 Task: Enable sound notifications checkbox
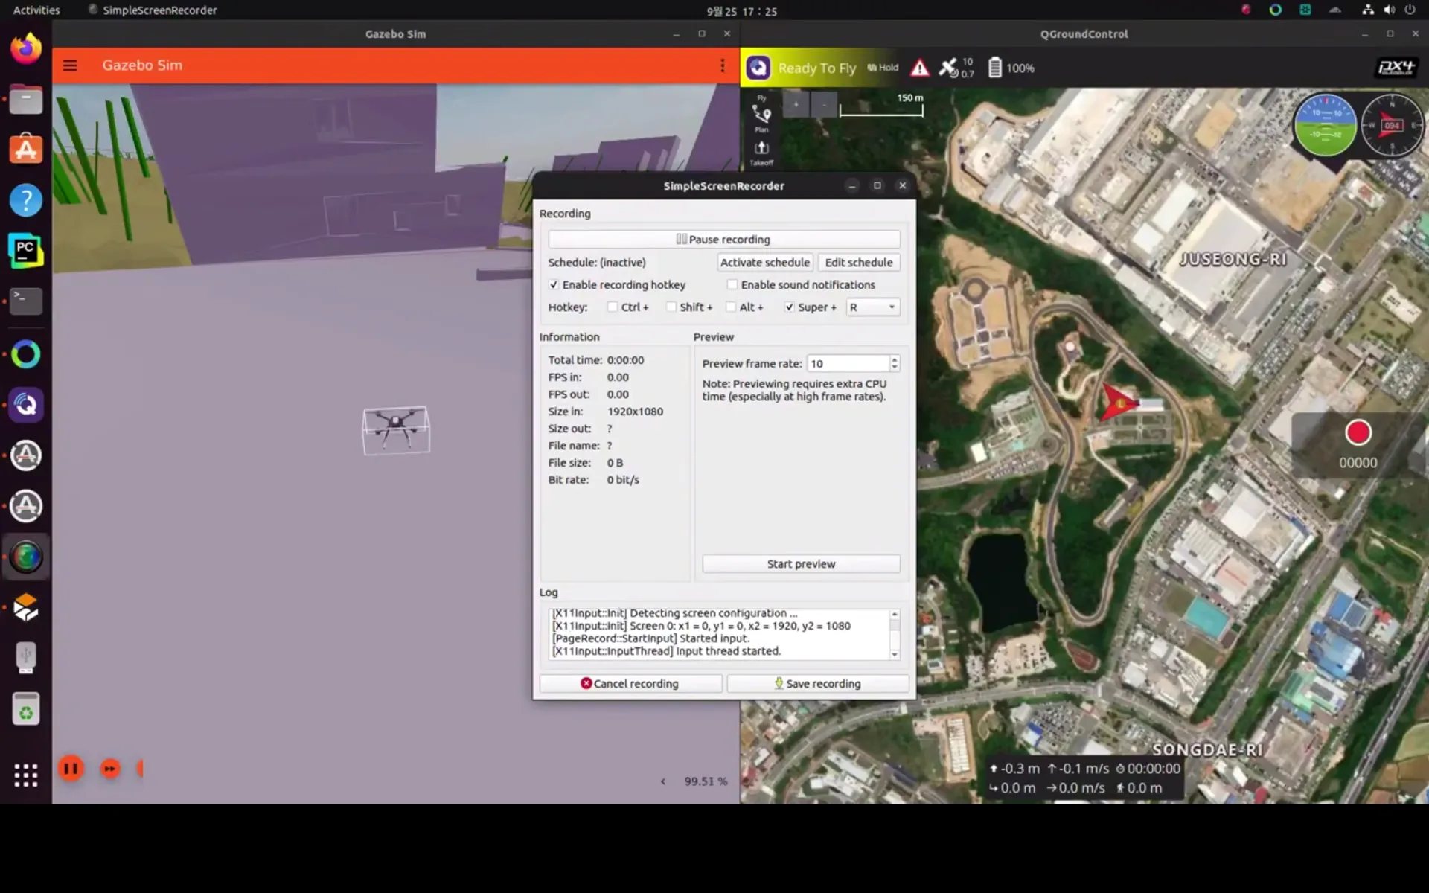(x=732, y=284)
